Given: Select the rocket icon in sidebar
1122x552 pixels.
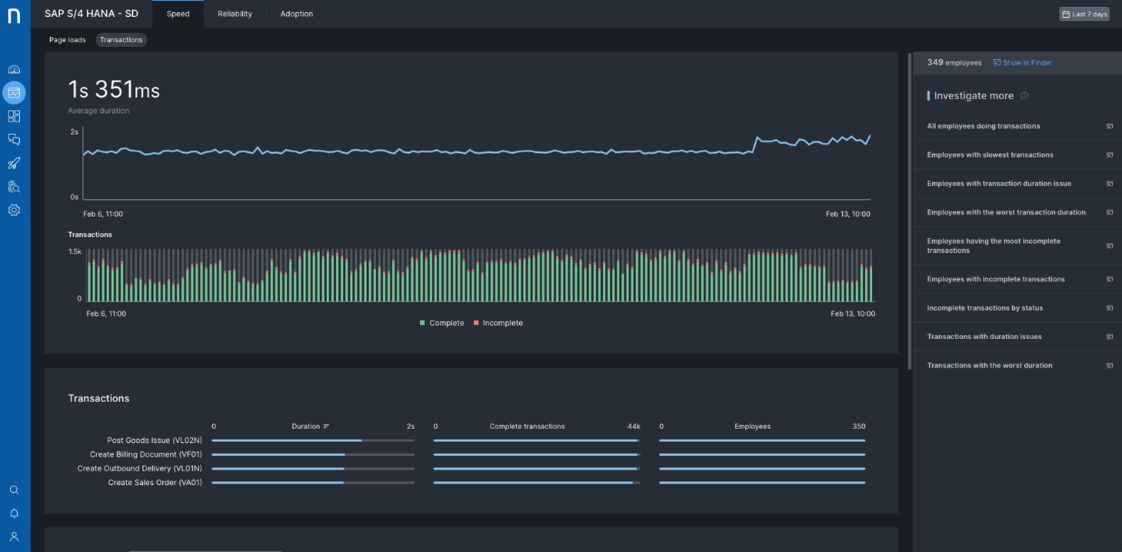Looking at the screenshot, I should [14, 164].
